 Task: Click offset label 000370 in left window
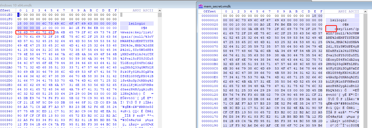[6, 124]
